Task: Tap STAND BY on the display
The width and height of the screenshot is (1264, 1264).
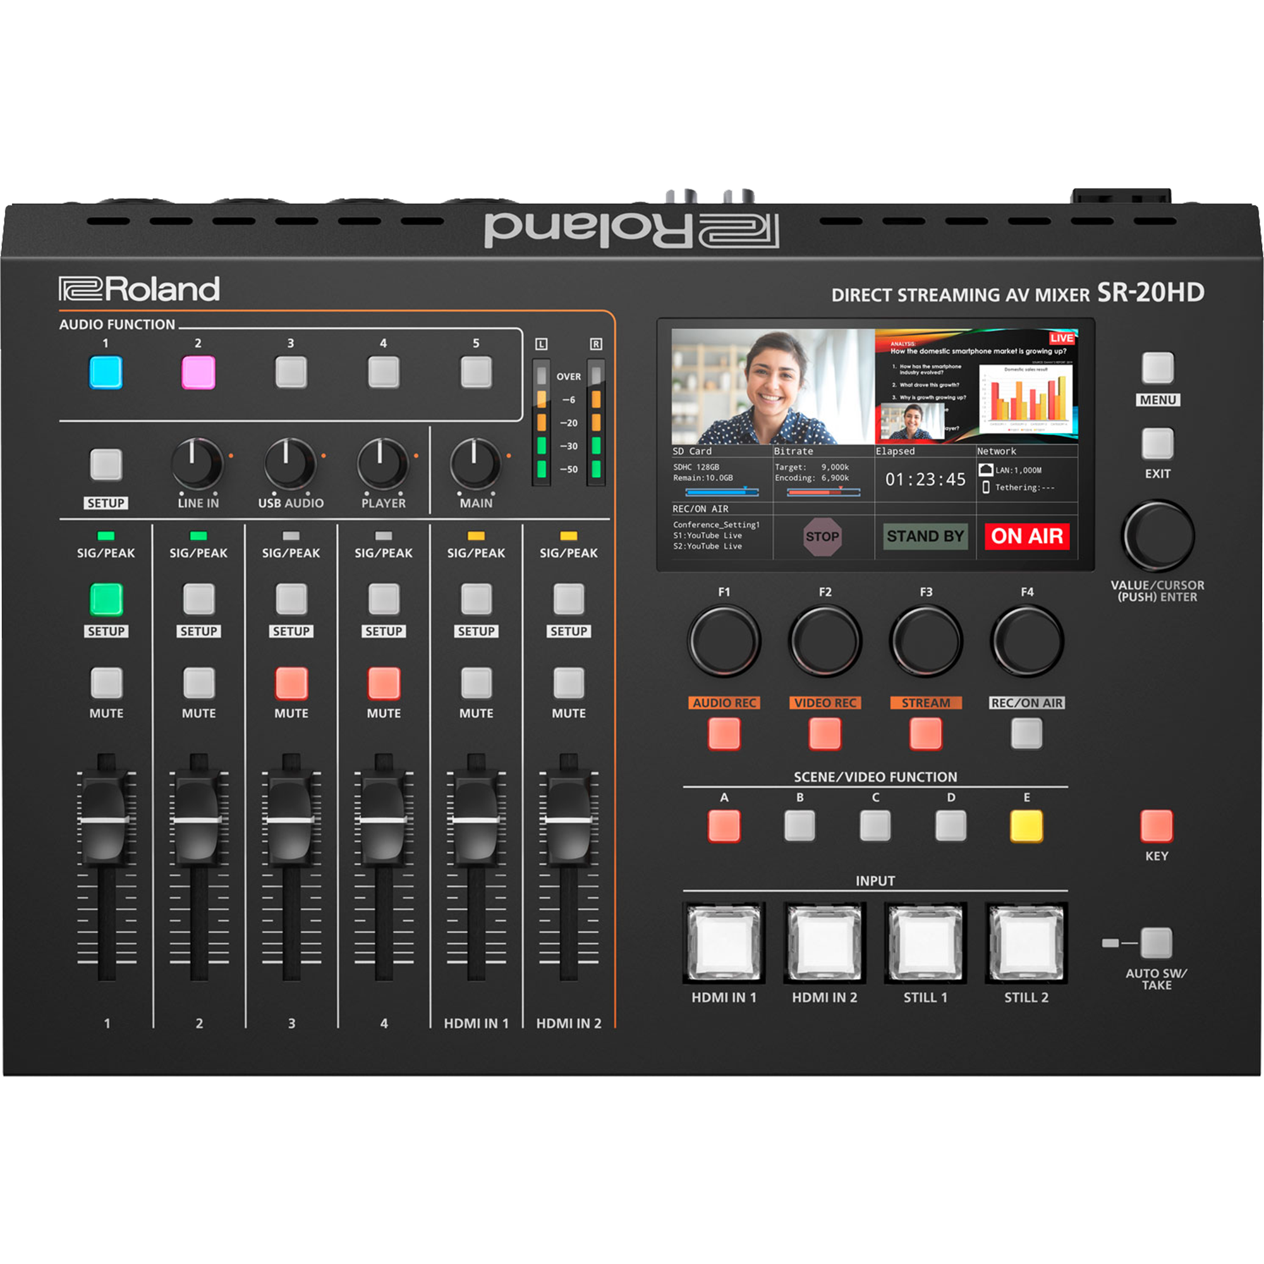Action: (925, 537)
